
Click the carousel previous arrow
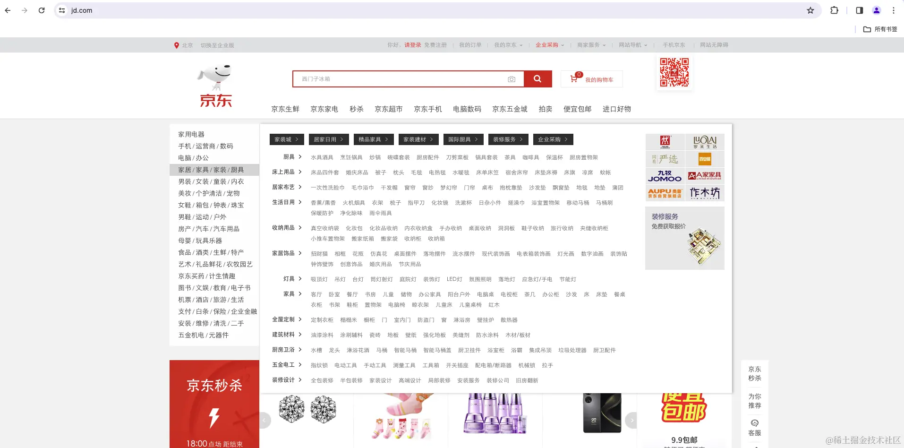point(264,420)
